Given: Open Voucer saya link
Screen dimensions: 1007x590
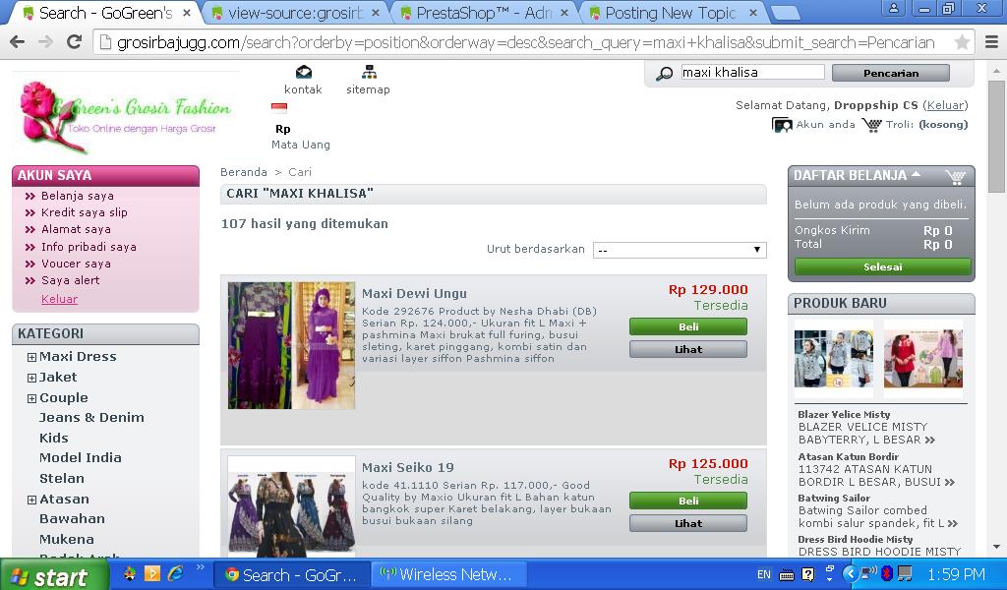Looking at the screenshot, I should click(x=76, y=264).
